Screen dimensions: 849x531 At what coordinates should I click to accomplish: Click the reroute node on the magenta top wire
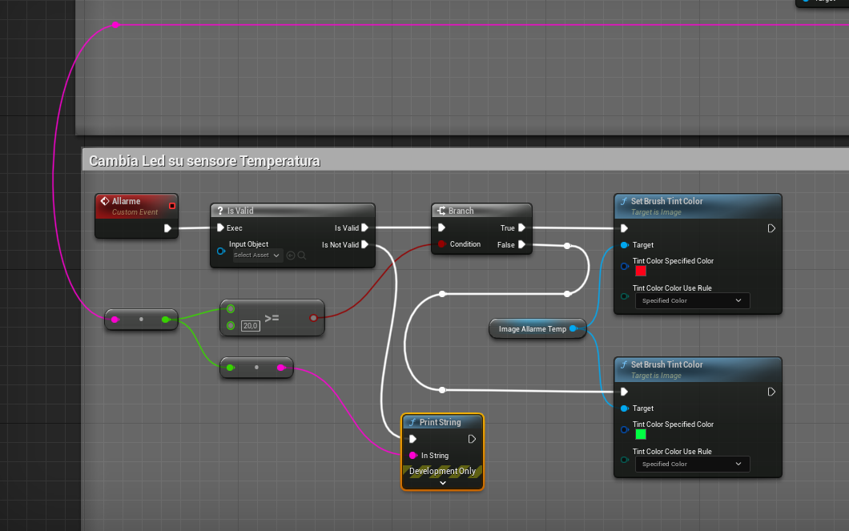click(x=116, y=25)
